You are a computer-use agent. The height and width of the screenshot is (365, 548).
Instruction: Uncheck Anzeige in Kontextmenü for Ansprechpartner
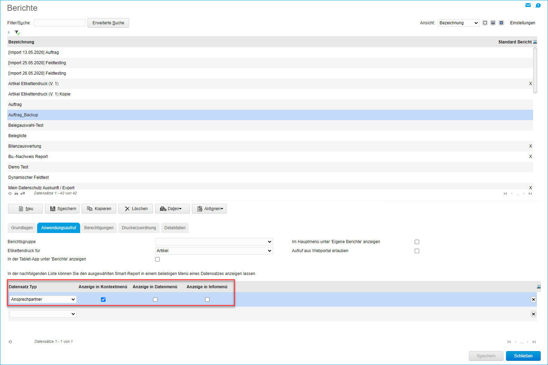(x=103, y=299)
